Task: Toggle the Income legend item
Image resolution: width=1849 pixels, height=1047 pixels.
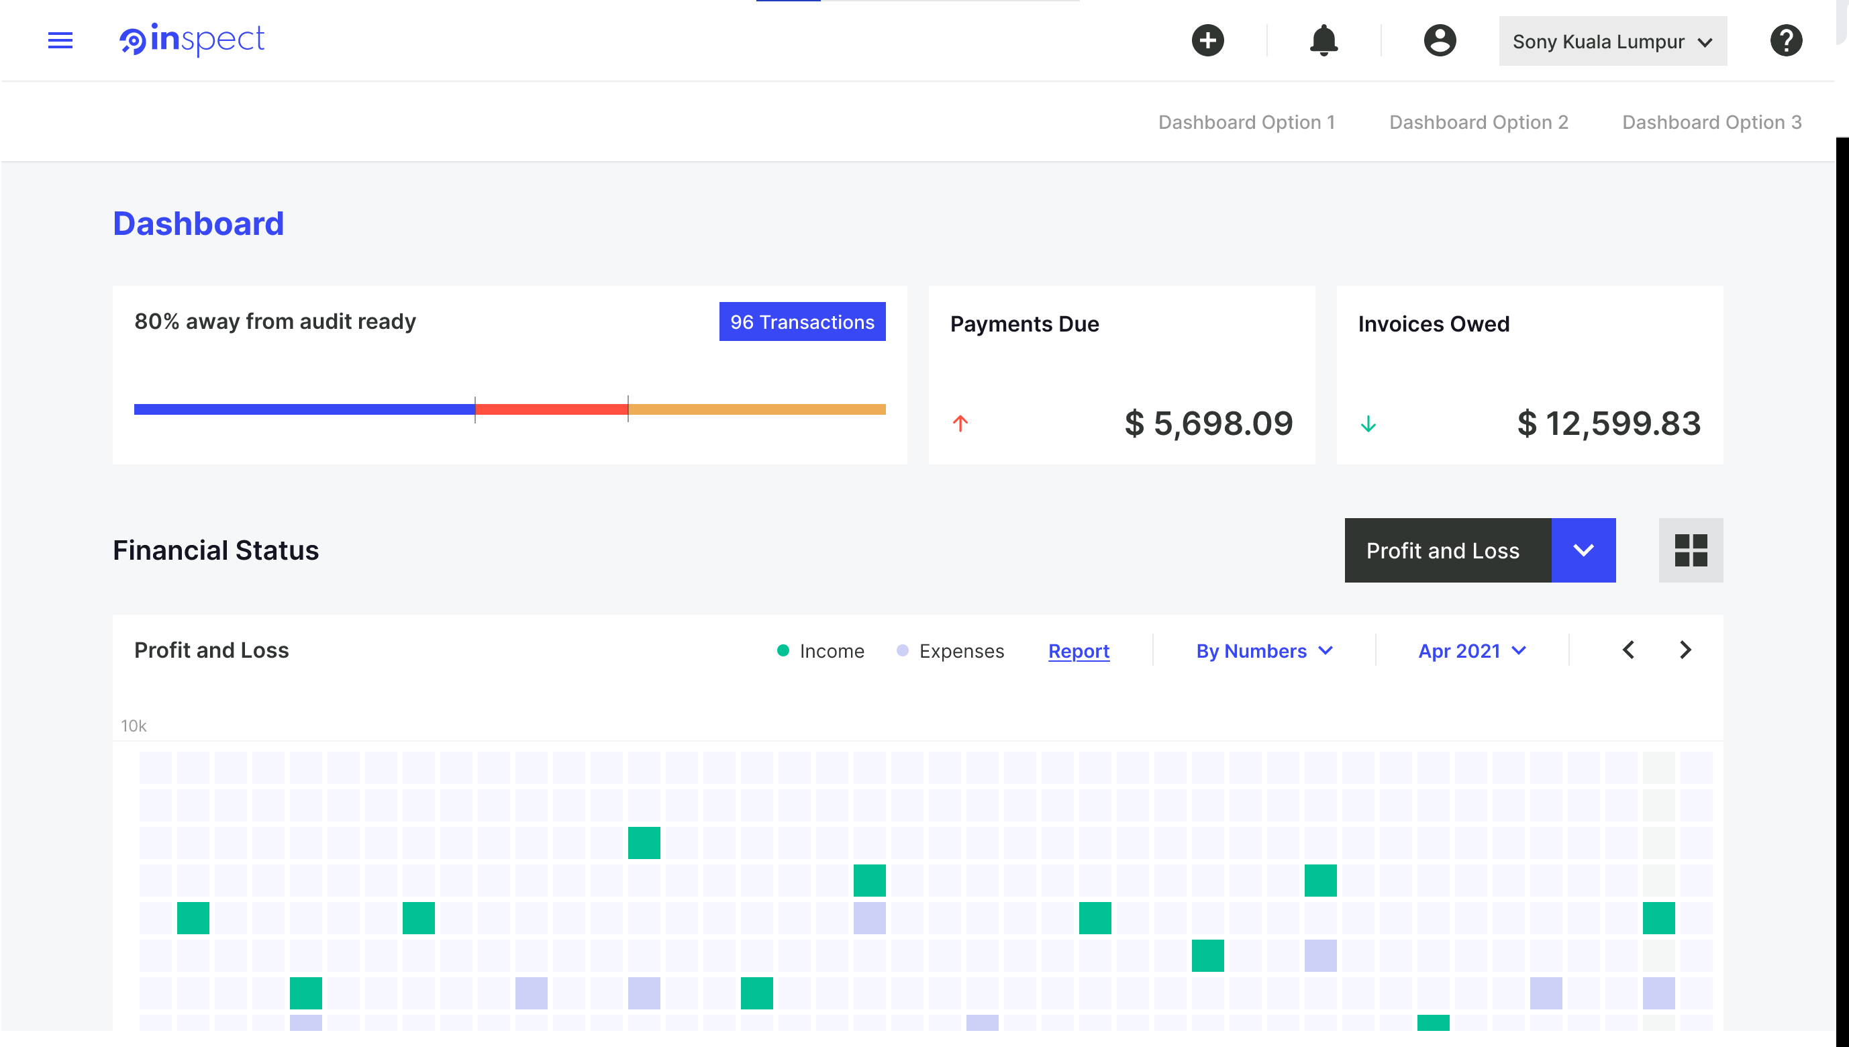Action: pos(821,651)
